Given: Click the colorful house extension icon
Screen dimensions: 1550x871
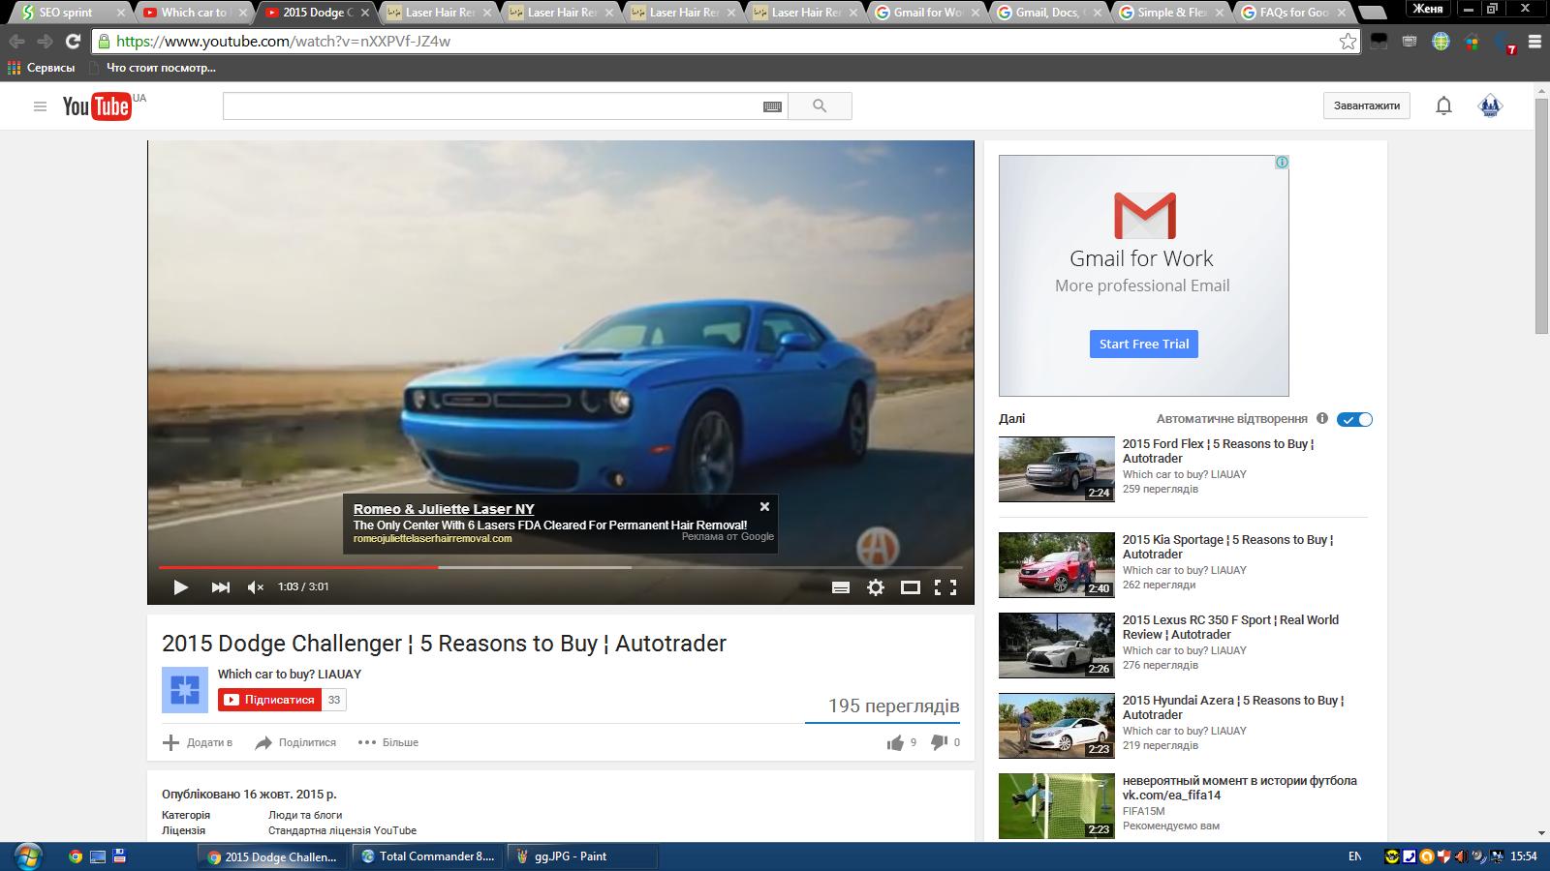Looking at the screenshot, I should click(1472, 42).
